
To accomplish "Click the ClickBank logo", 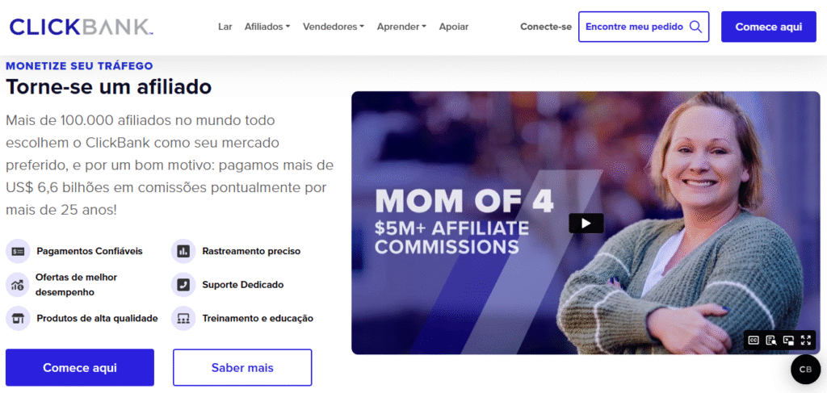I will (x=82, y=27).
